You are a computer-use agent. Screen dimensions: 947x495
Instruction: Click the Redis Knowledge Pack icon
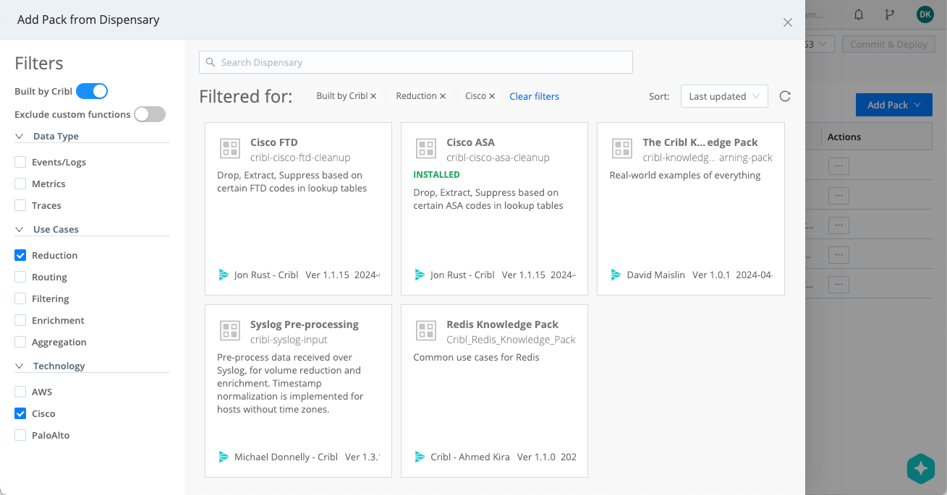tap(426, 331)
